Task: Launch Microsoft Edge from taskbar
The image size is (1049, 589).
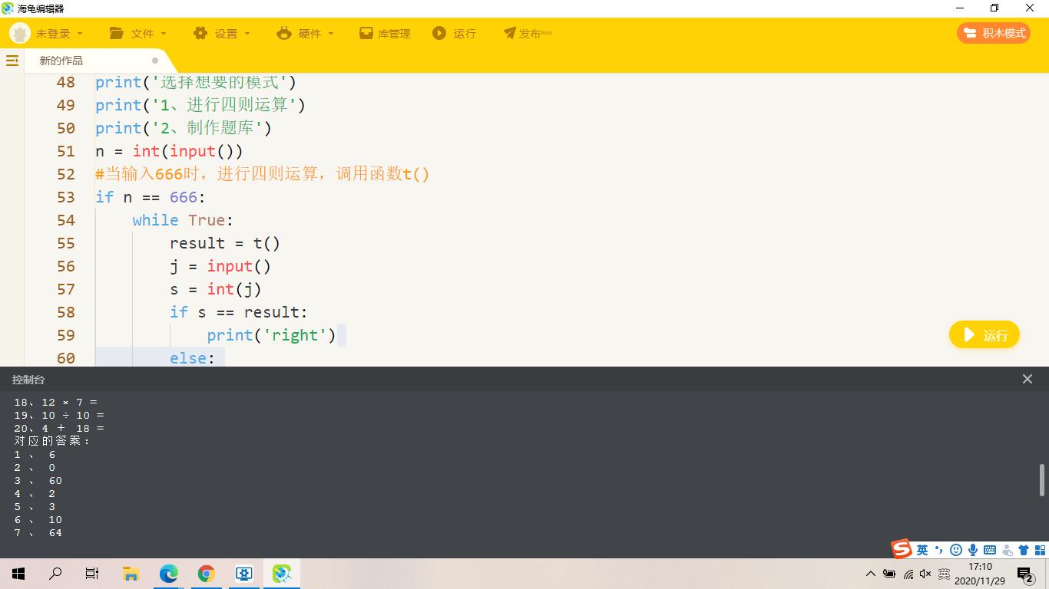Action: [168, 574]
